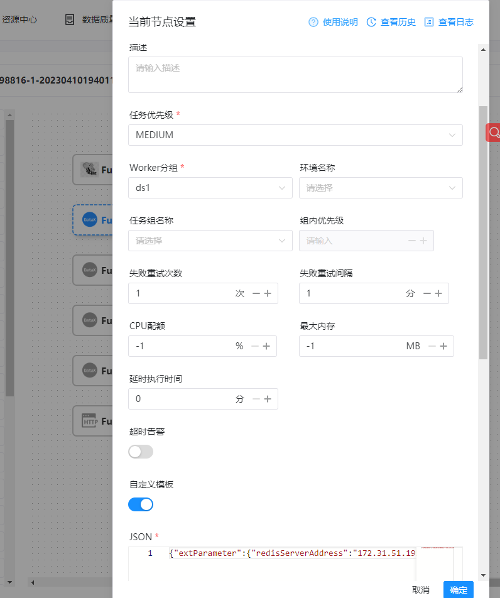The width and height of the screenshot is (500, 598).
Task: Decrease 失败重试次数 with the minus
Action: pyautogui.click(x=256, y=293)
